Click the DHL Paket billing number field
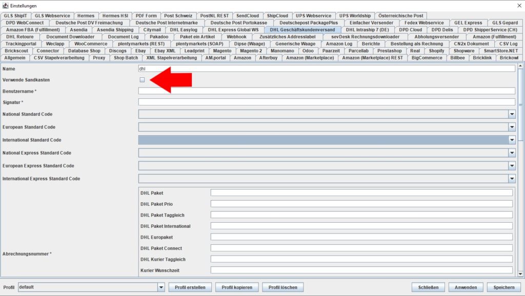 point(361,193)
